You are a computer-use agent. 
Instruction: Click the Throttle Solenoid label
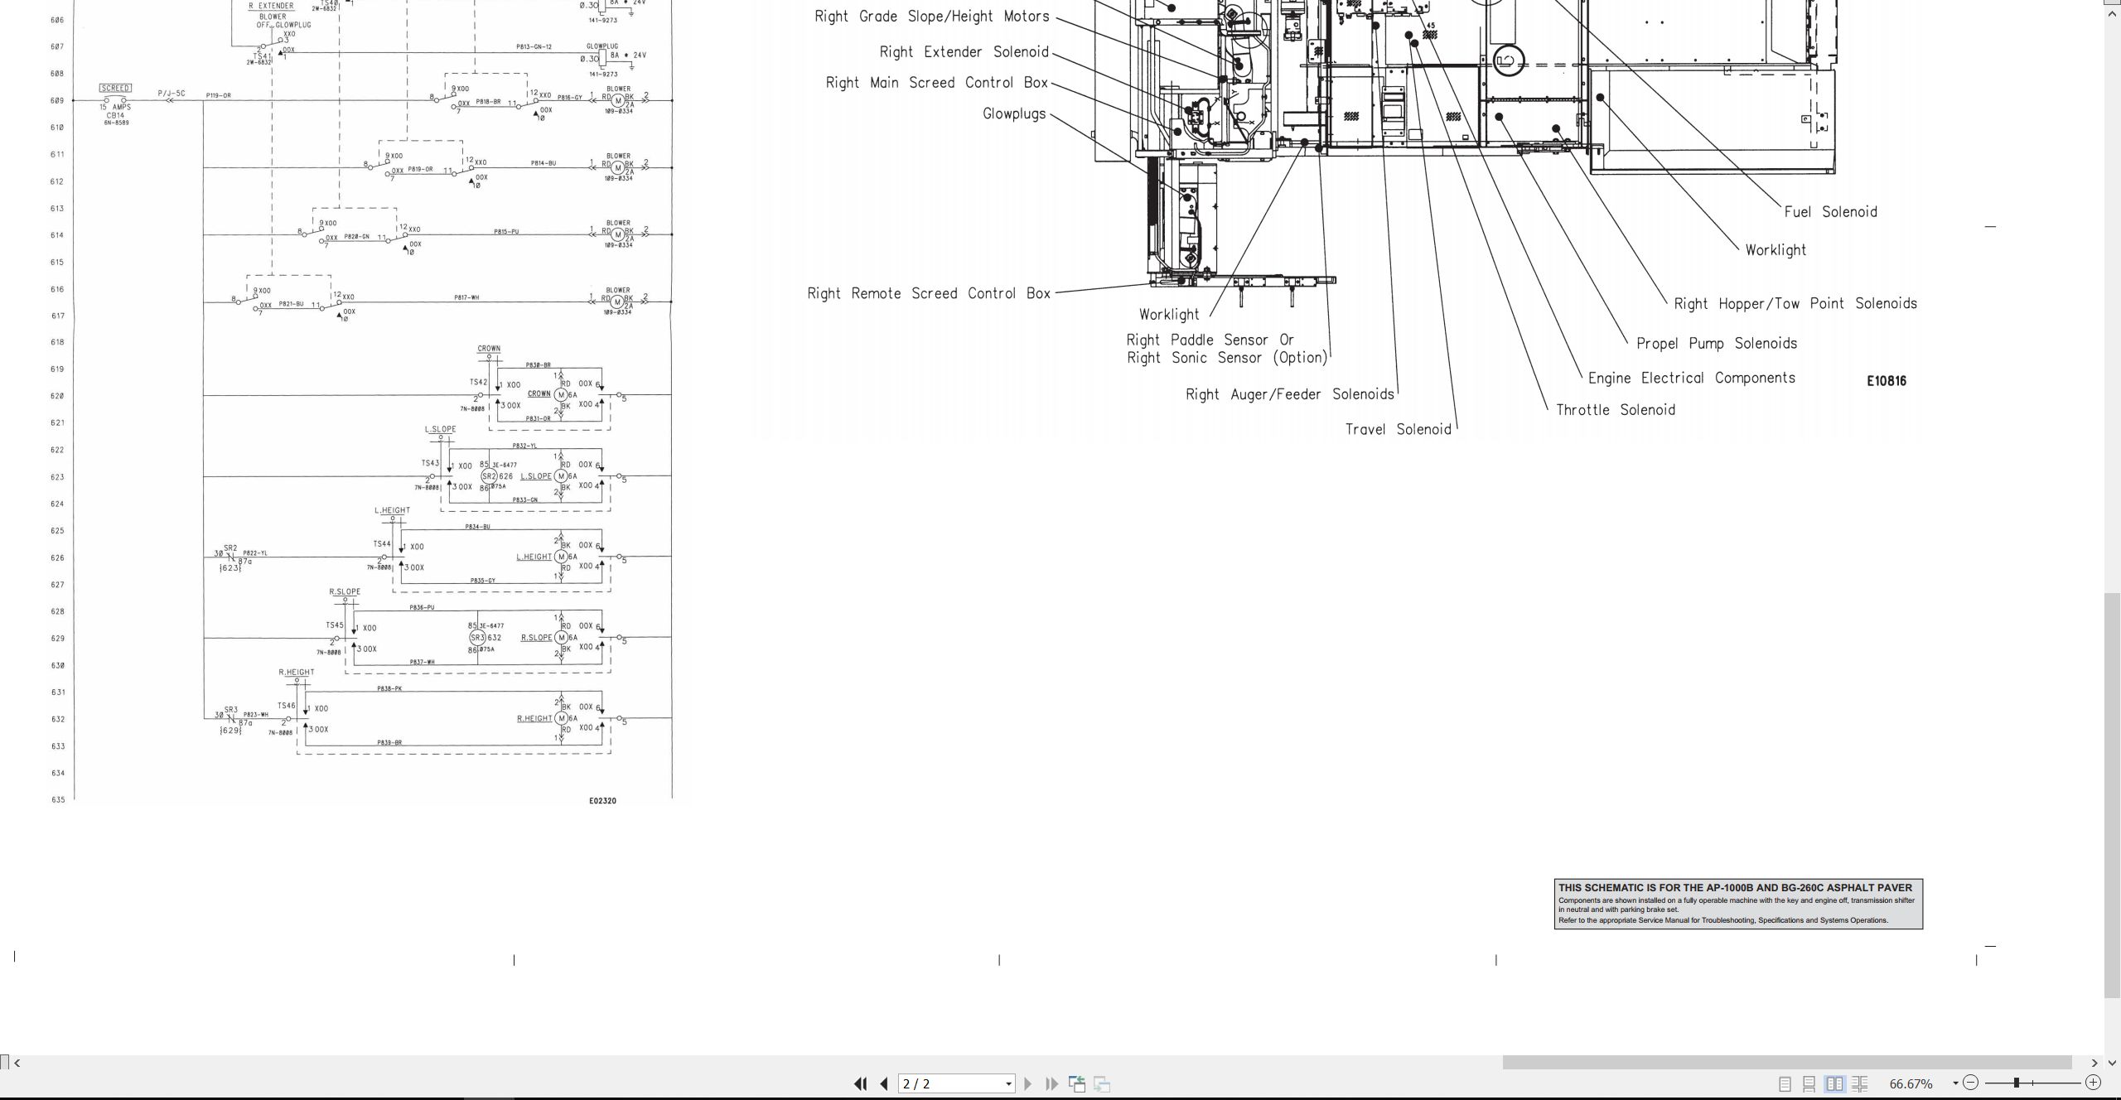click(x=1616, y=410)
